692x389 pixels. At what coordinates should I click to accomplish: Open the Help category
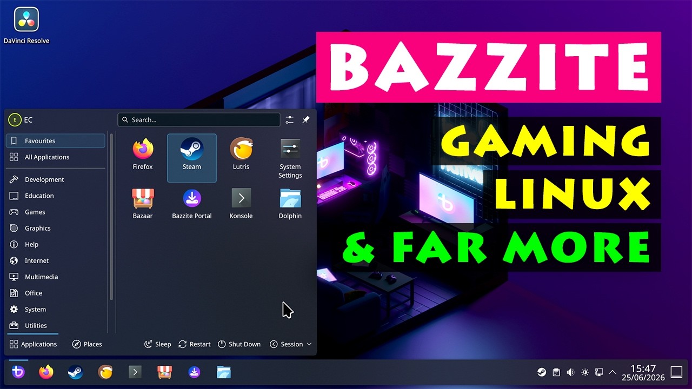[x=56, y=244]
